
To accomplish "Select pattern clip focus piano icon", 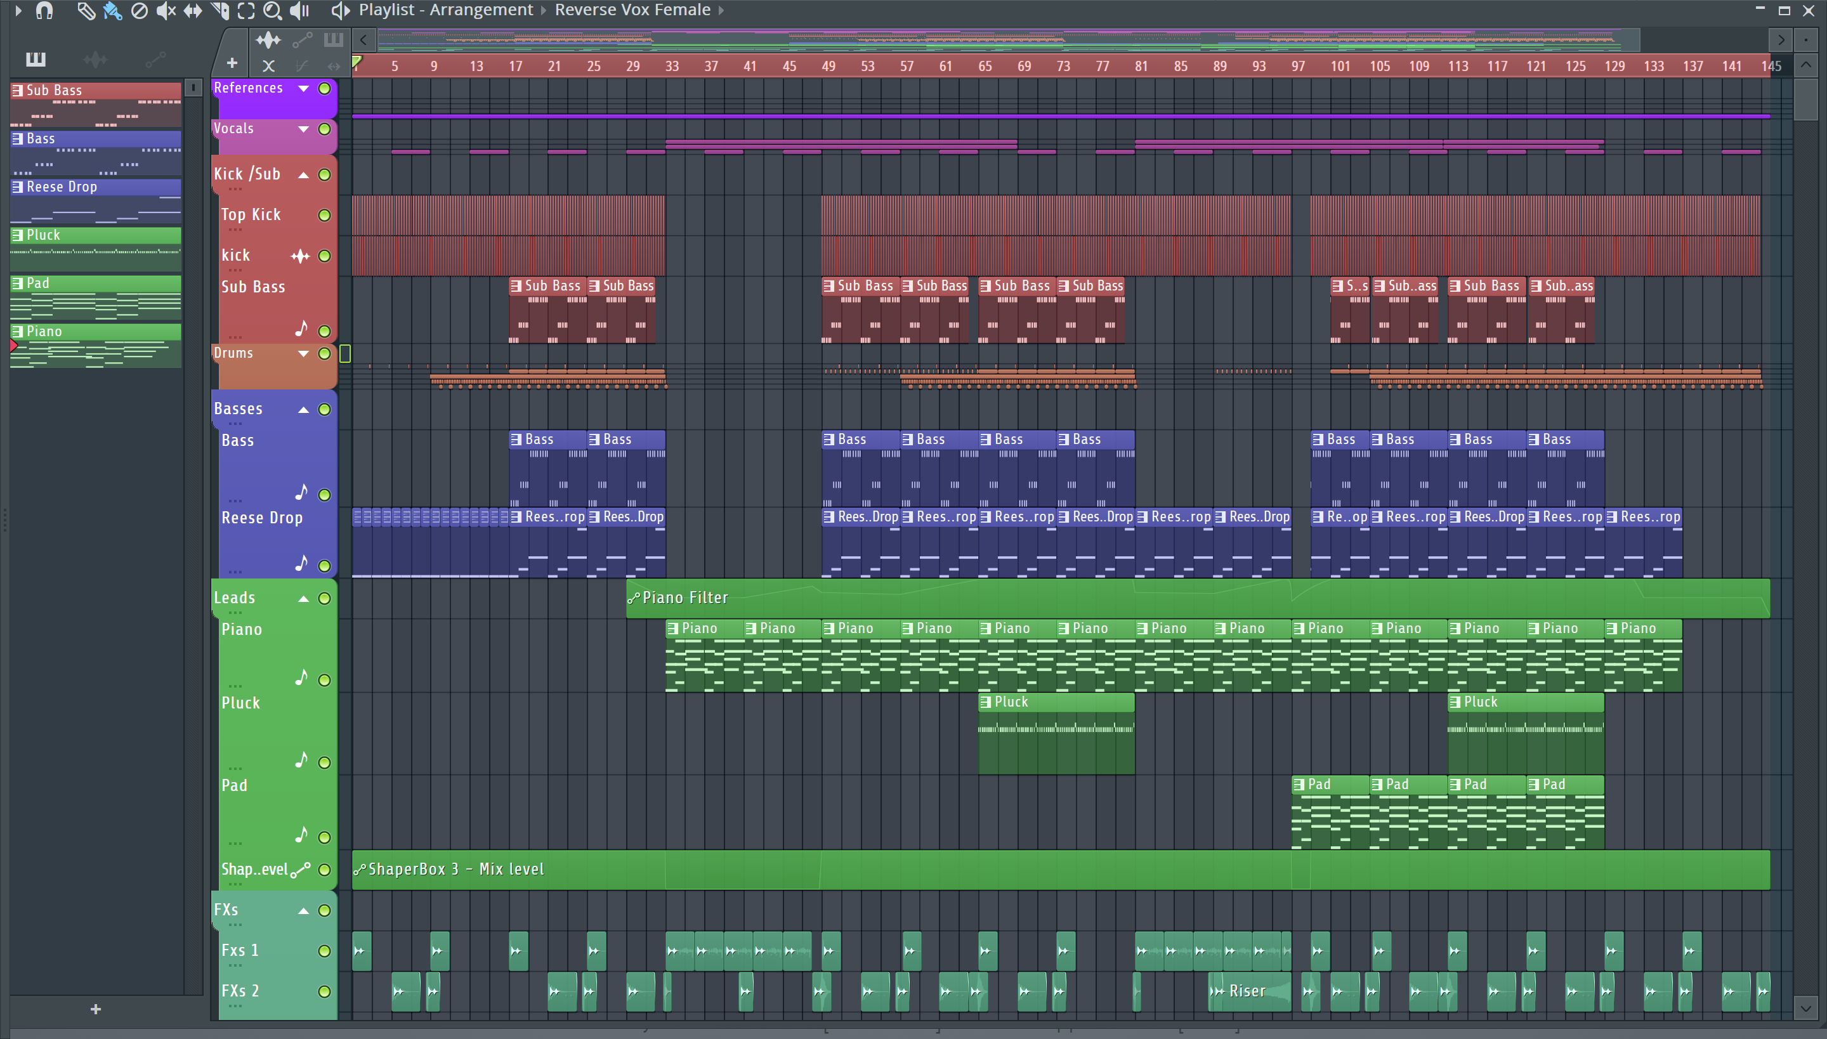I will 333,40.
